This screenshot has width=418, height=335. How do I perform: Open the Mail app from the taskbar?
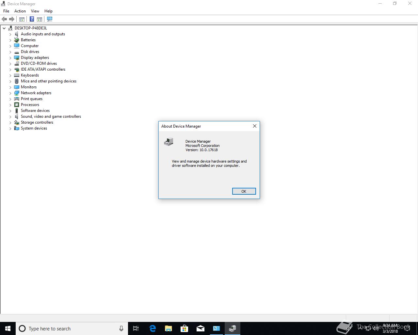click(200, 328)
